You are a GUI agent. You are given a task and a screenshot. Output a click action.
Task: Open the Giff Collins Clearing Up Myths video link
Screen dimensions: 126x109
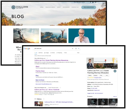pyautogui.click(x=59, y=102)
